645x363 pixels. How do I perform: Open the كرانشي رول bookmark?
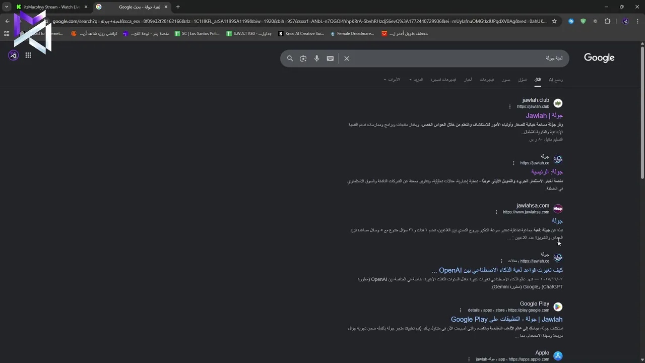94,34
